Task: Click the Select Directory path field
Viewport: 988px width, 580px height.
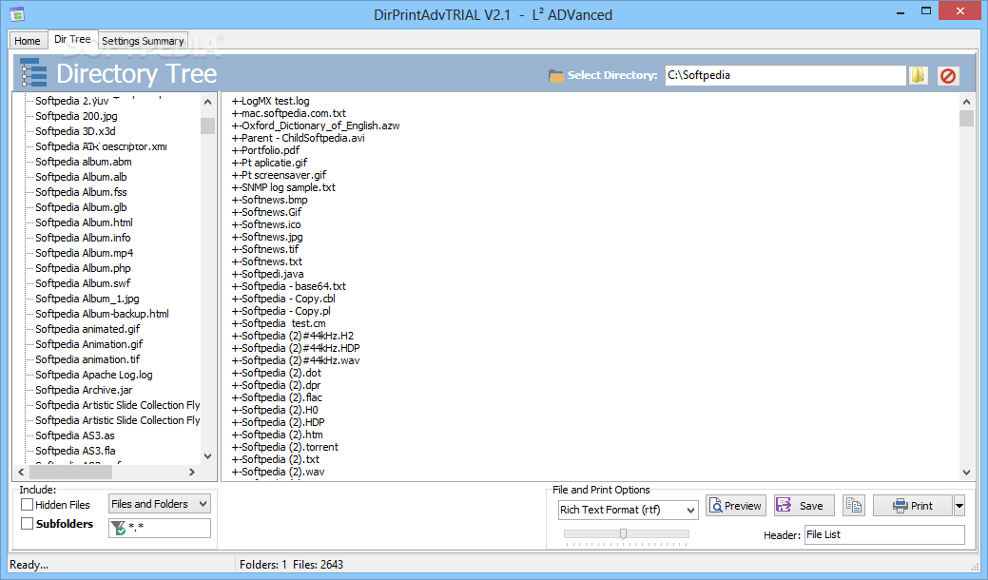Action: point(785,75)
